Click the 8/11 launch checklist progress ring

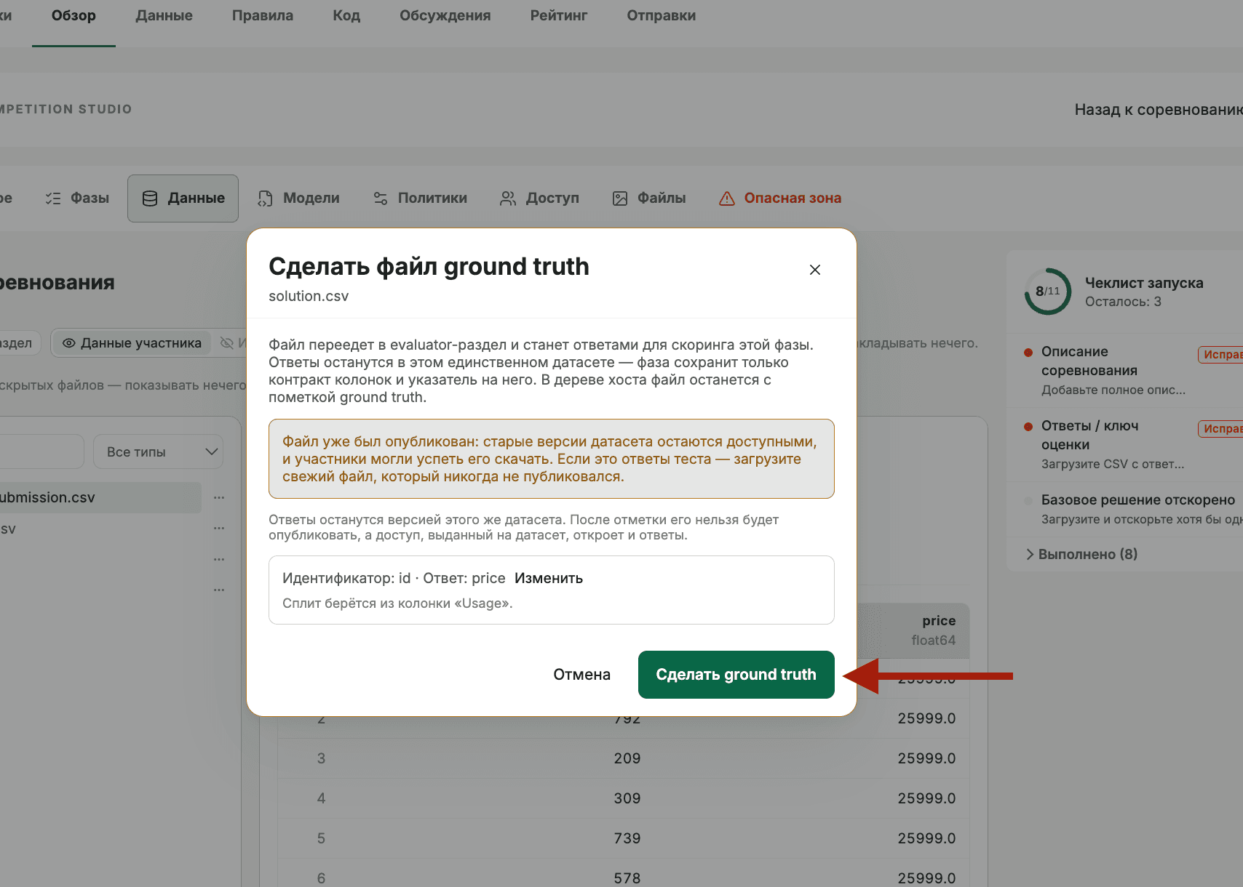click(1048, 292)
